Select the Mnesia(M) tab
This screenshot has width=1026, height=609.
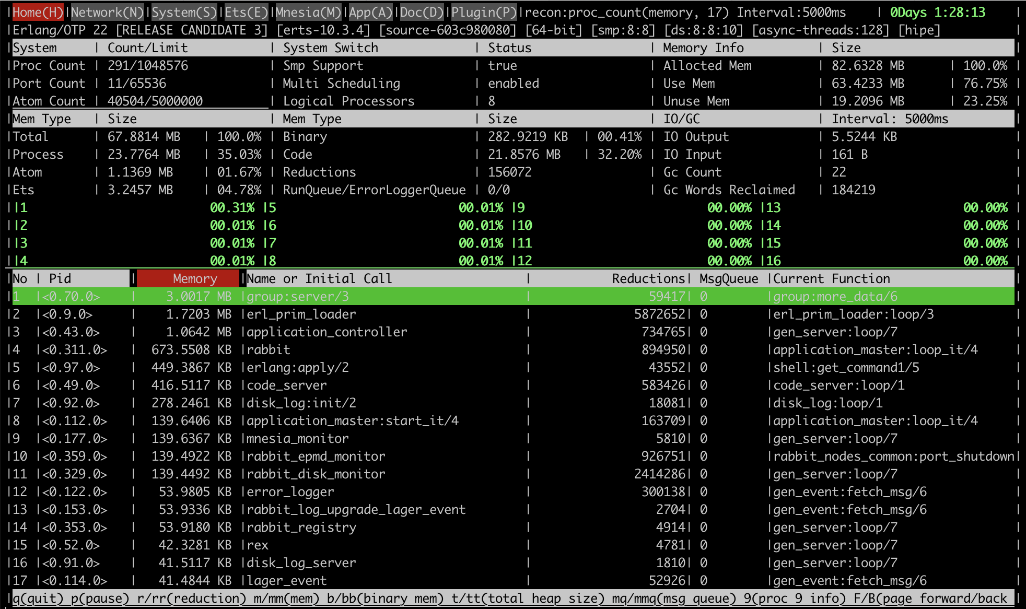point(308,12)
